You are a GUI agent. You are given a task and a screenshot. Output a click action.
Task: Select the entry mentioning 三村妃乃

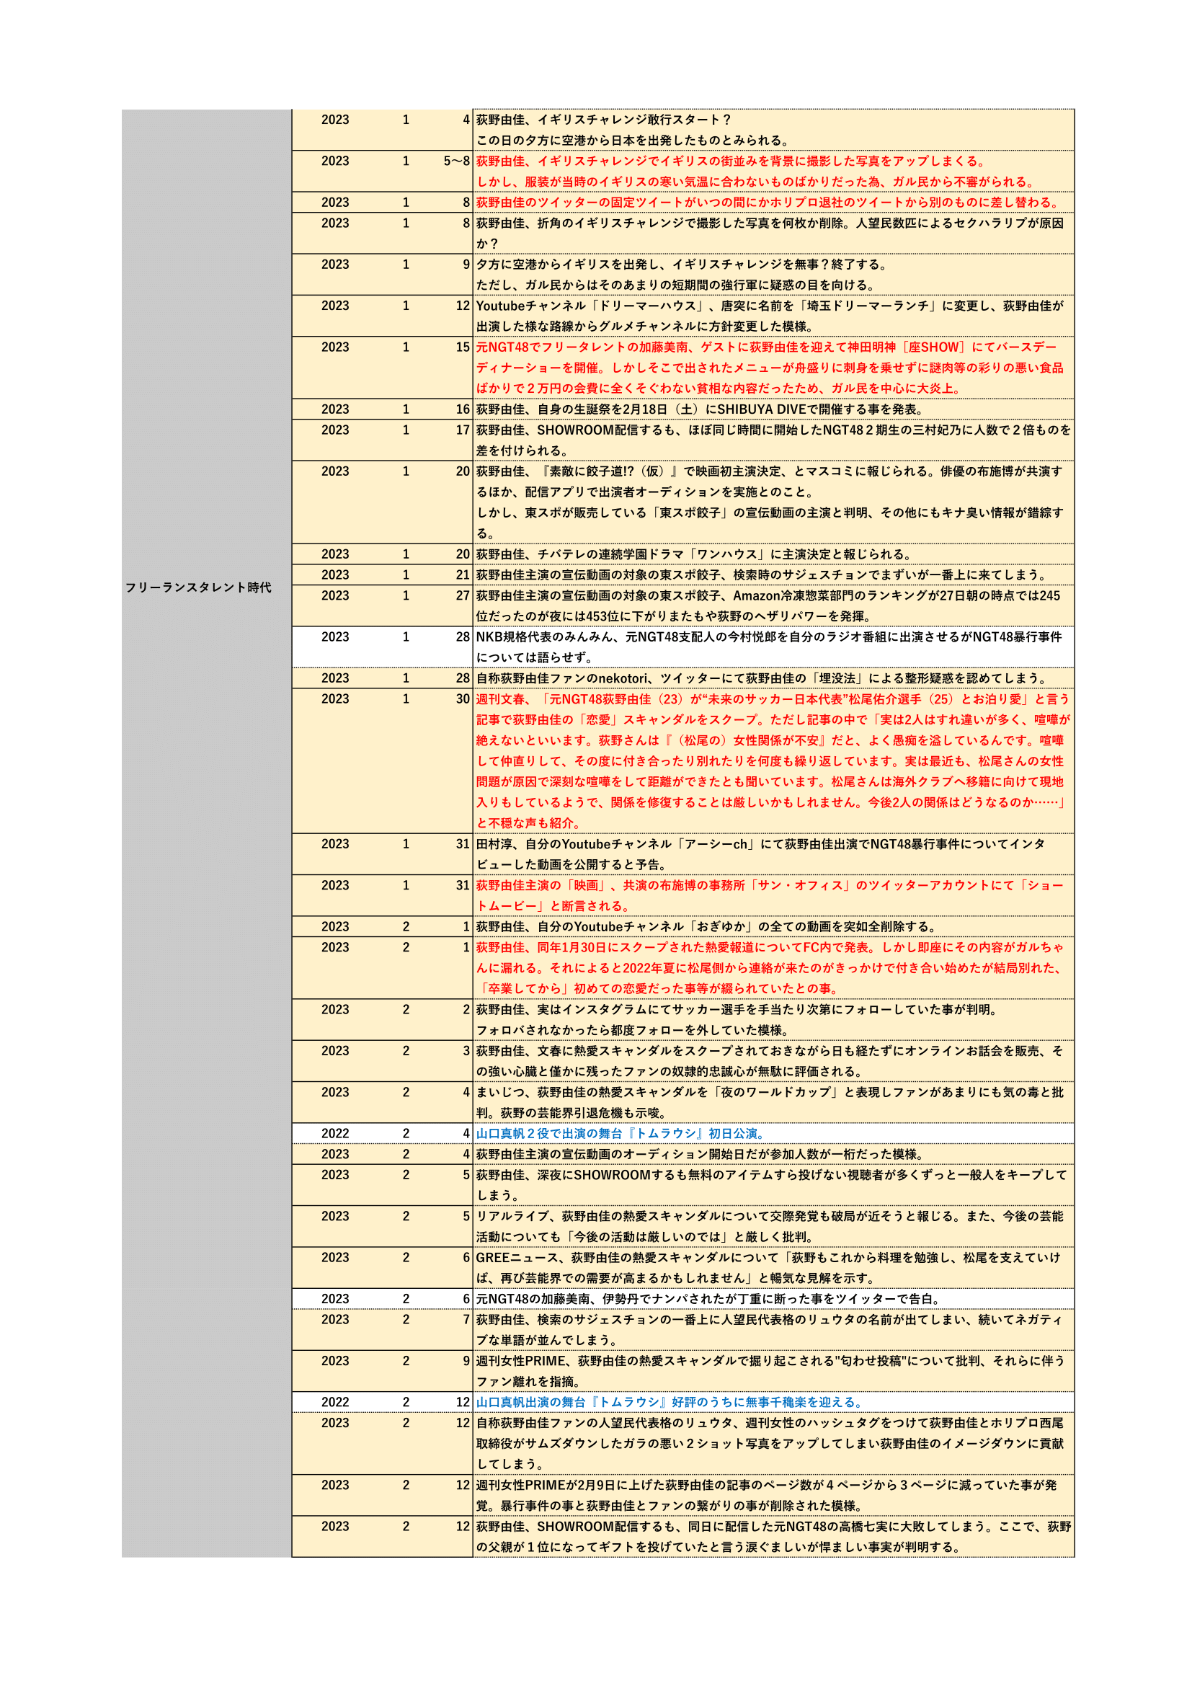point(773,440)
